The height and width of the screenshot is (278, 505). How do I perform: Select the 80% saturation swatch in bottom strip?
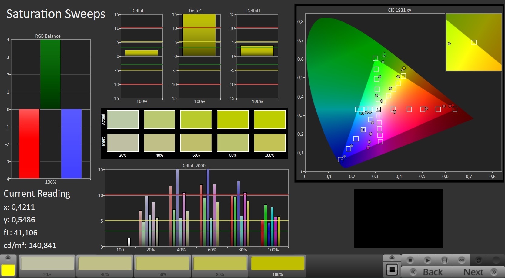pyautogui.click(x=220, y=263)
